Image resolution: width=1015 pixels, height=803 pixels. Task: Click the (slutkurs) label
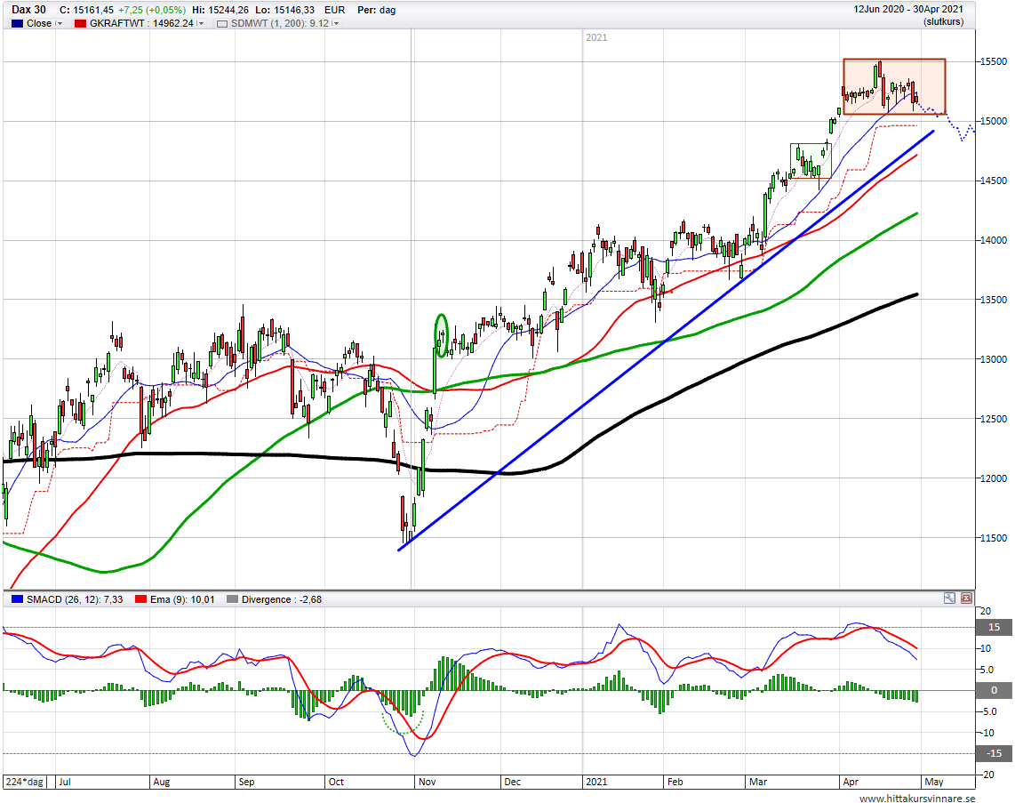[x=943, y=22]
